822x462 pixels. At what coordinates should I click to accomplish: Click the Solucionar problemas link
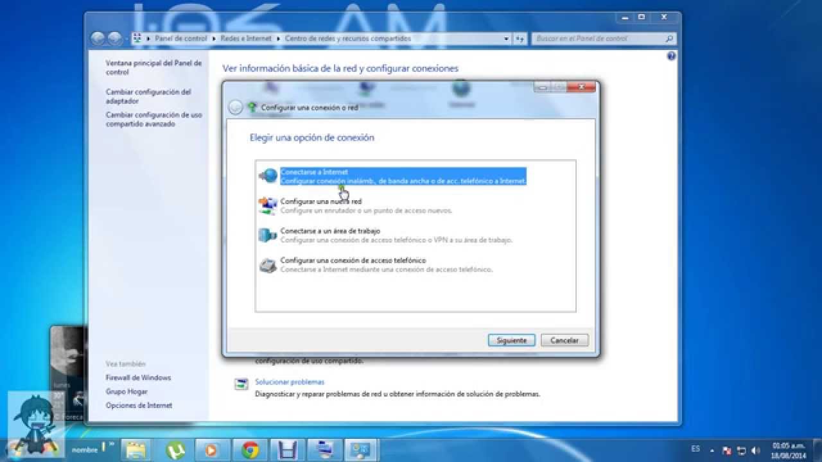290,382
